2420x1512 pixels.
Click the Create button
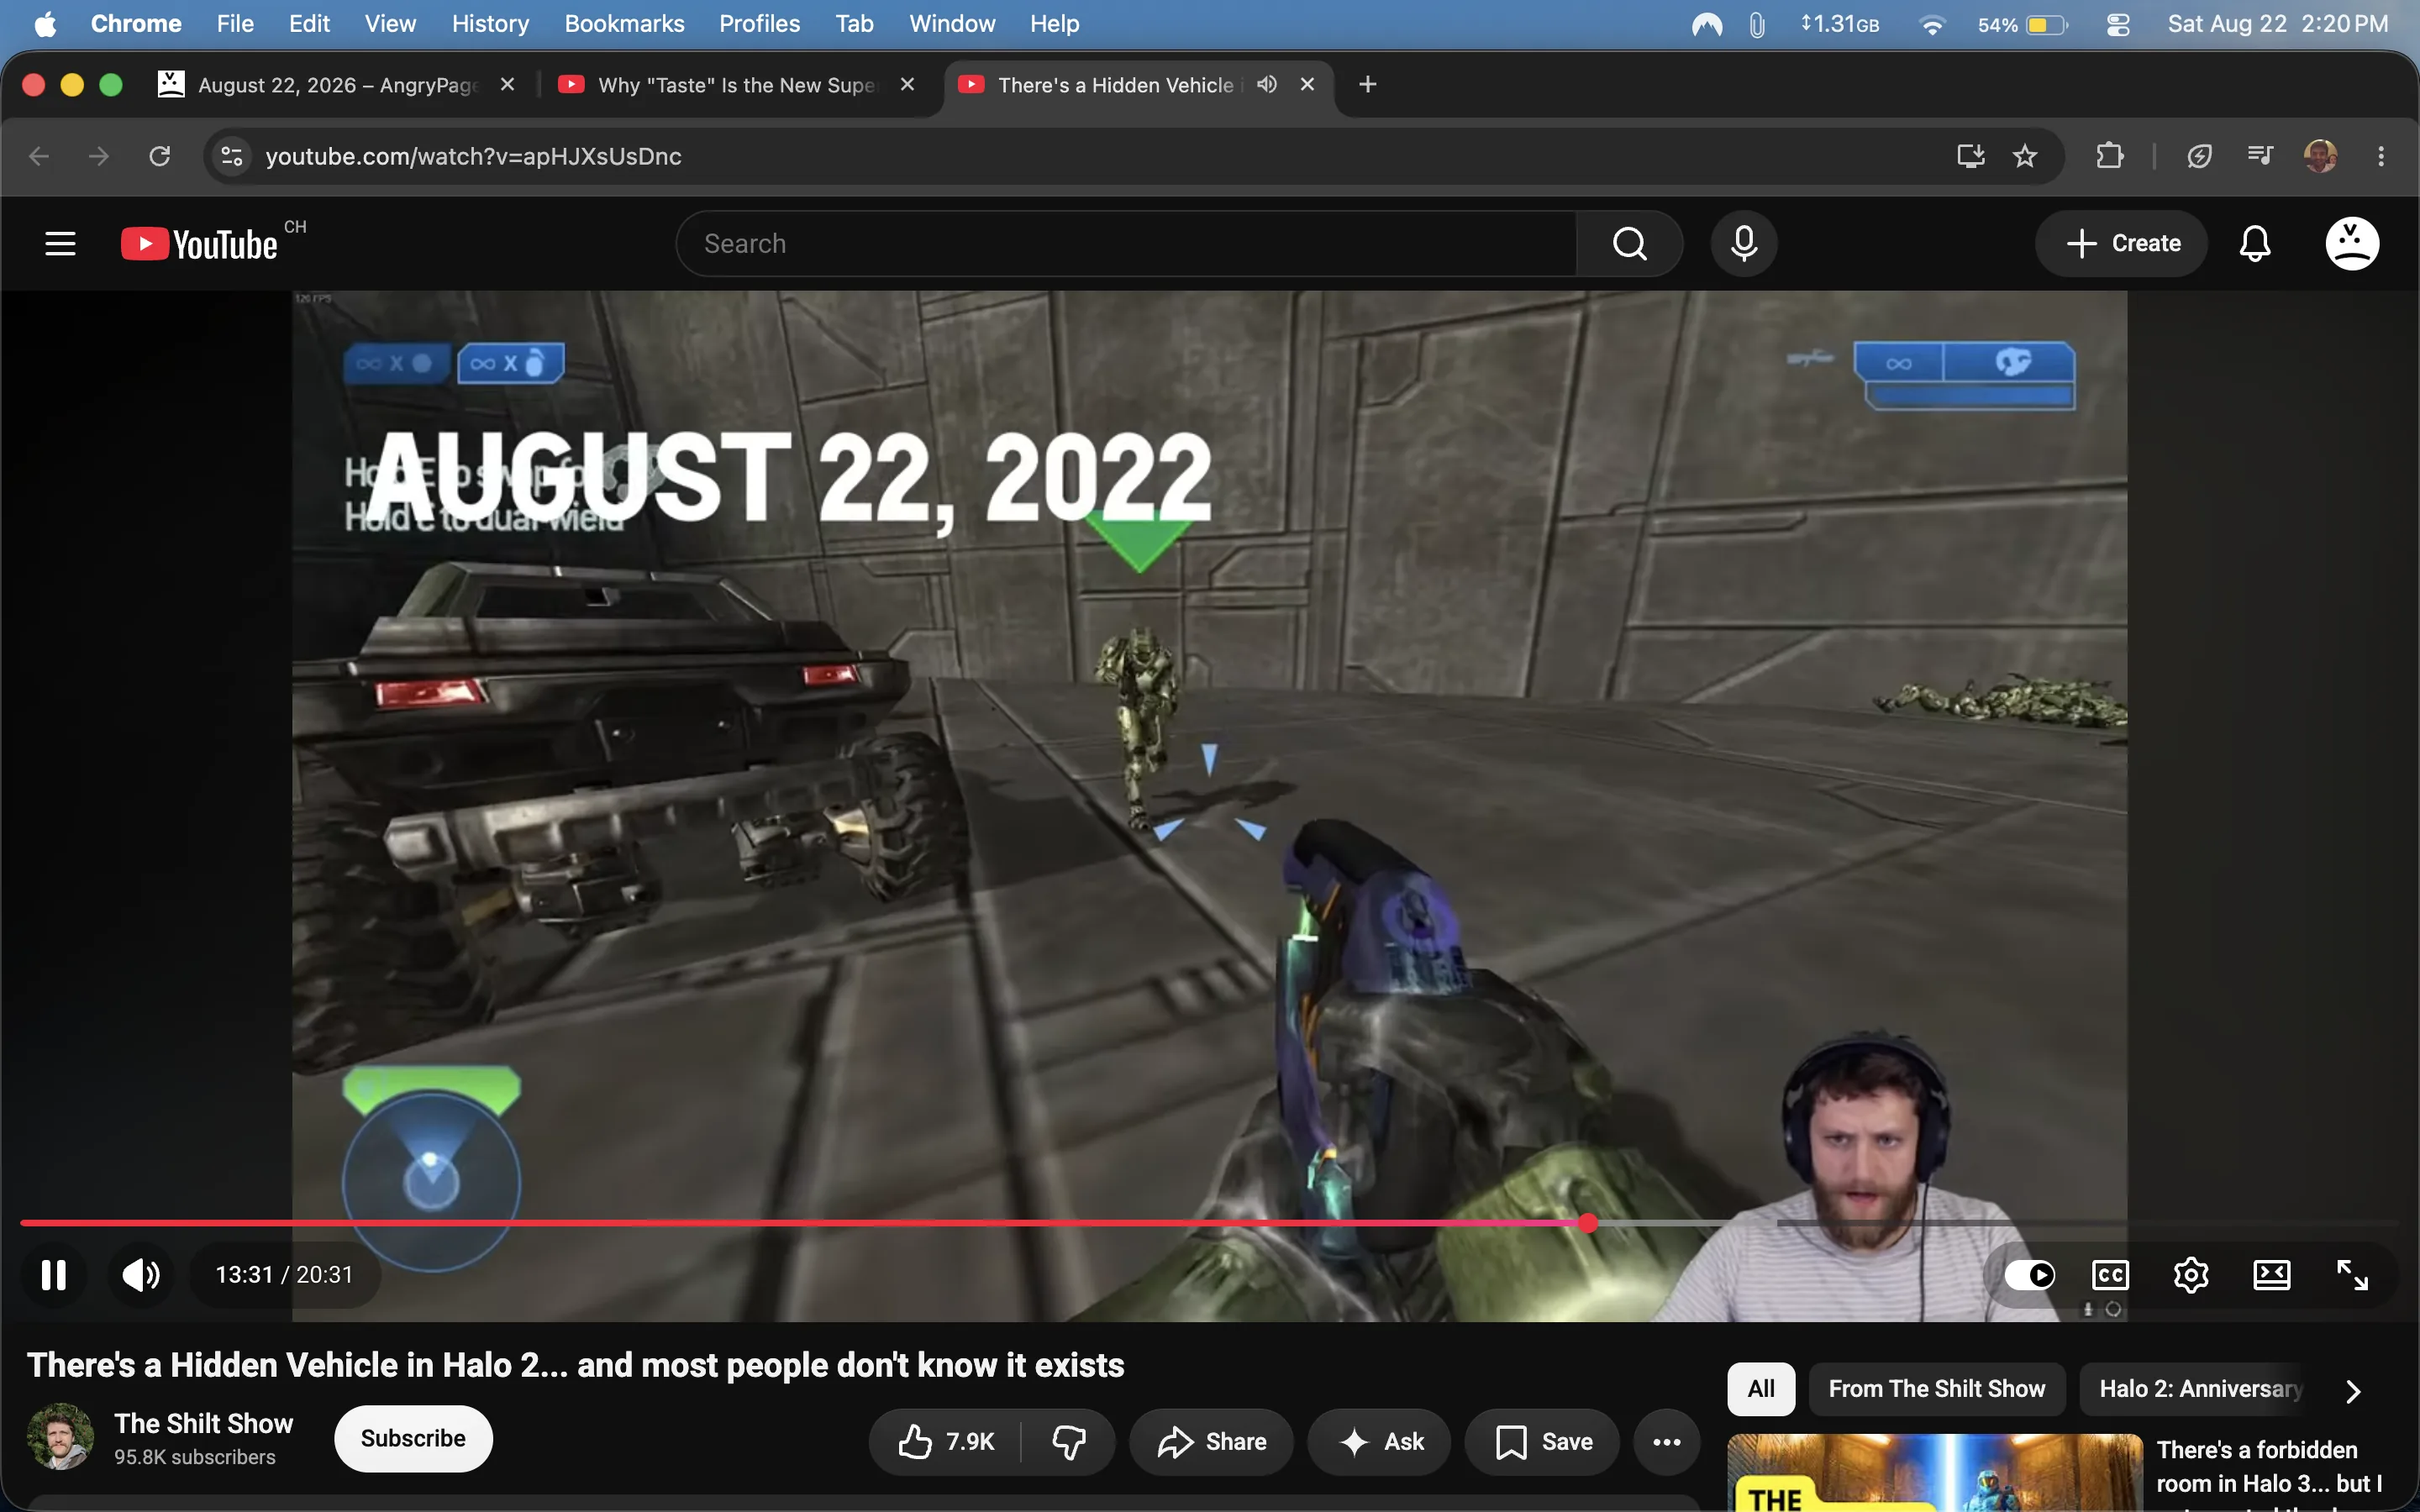(x=2122, y=243)
